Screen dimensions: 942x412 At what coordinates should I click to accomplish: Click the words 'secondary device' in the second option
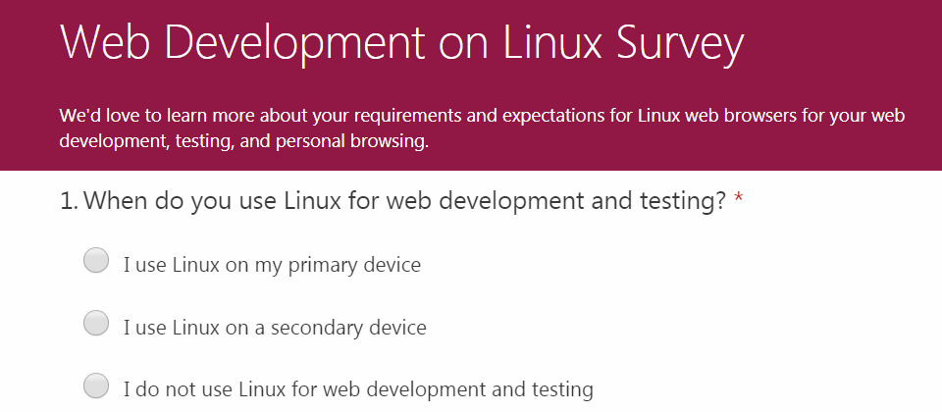(348, 328)
